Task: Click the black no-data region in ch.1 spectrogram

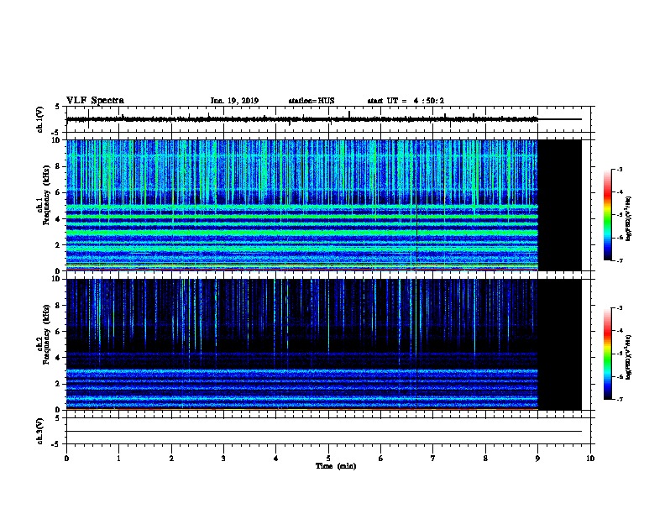Action: 559,205
